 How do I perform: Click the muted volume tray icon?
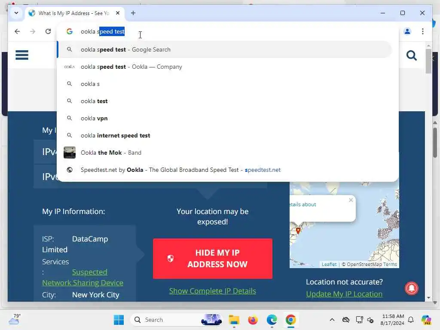click(370, 320)
